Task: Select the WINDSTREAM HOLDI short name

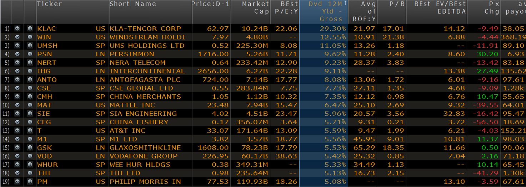Action: tap(147, 37)
